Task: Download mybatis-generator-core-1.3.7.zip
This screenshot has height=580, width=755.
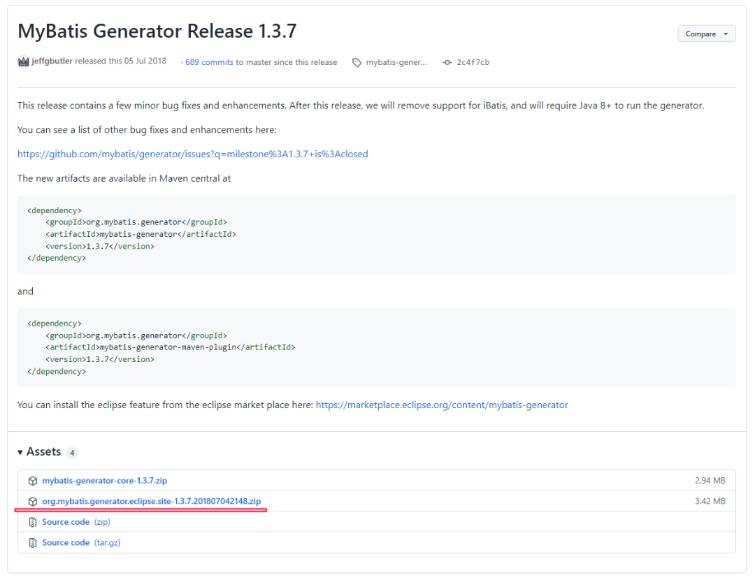Action: click(104, 480)
